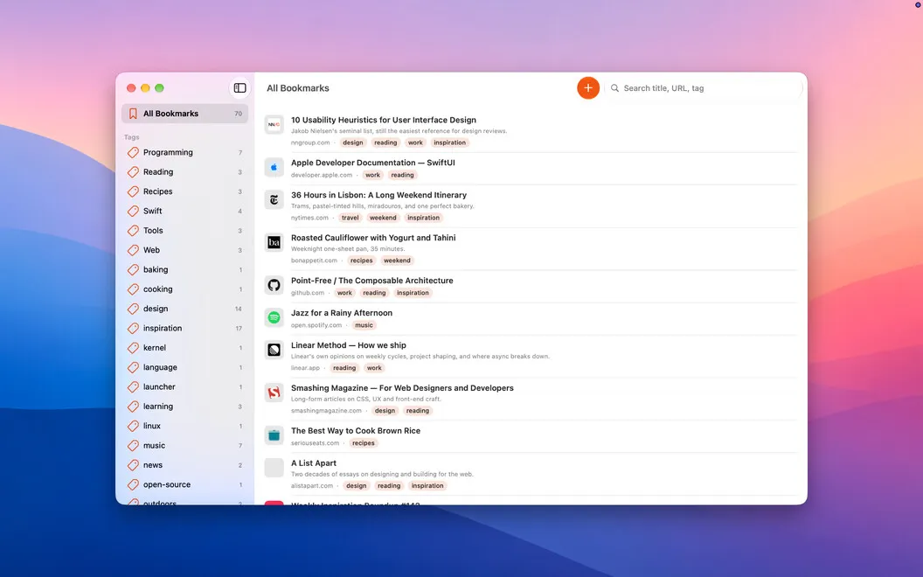Click the Recipes tag icon in sidebar

click(x=133, y=191)
